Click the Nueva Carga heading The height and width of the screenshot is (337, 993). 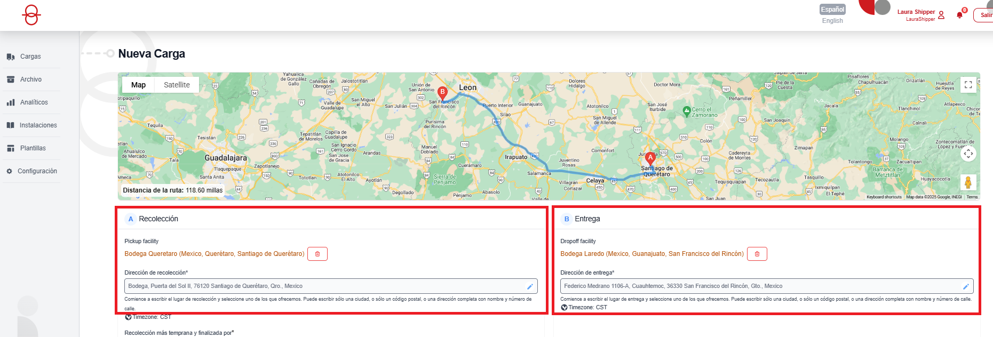pos(152,54)
